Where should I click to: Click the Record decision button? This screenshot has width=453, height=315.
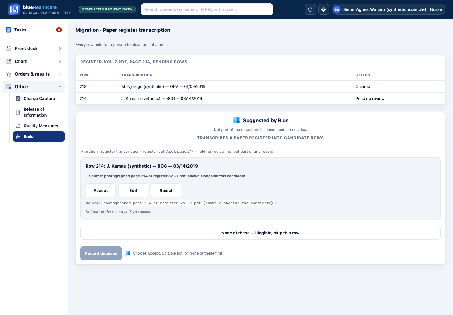pos(101,253)
